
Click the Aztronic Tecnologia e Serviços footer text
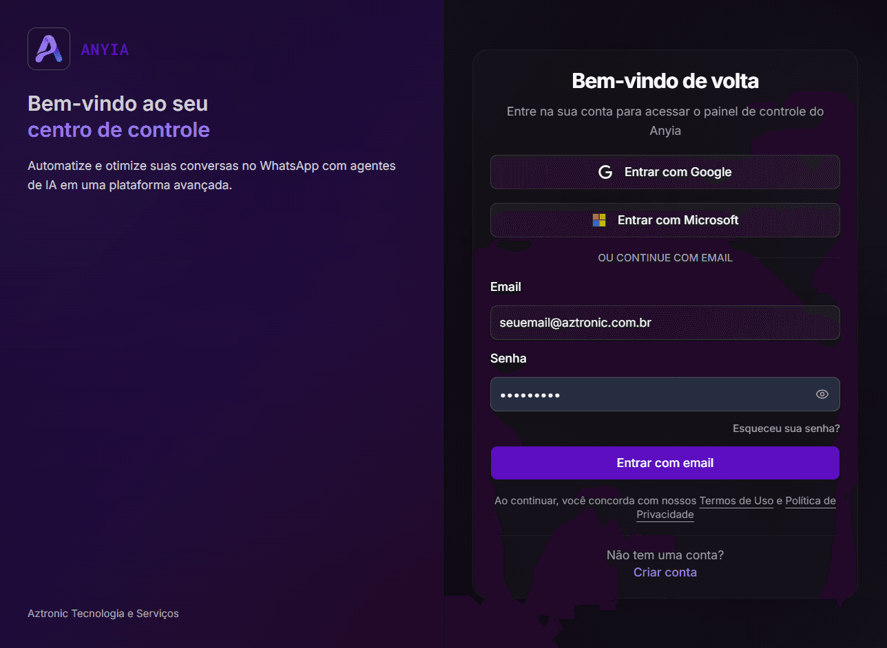point(103,614)
